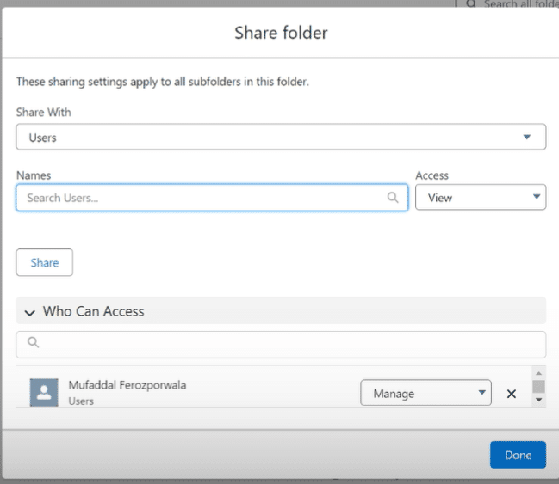
Task: Collapse the Who Can Access section chevron
Action: 30,312
